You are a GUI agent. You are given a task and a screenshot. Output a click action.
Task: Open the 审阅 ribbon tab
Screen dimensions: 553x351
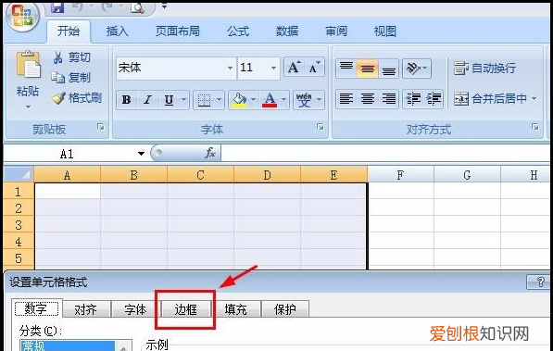[336, 31]
